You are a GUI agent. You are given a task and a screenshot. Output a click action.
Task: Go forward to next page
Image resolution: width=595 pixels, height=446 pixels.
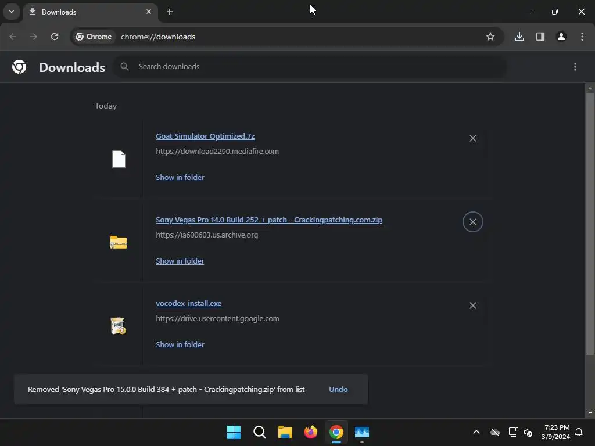pyautogui.click(x=34, y=37)
